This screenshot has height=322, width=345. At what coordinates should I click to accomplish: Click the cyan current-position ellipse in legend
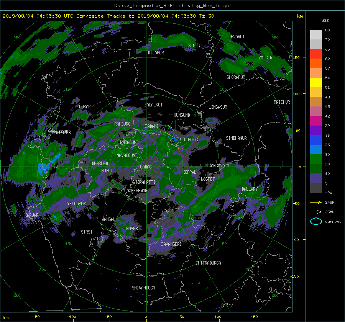pos(316,221)
